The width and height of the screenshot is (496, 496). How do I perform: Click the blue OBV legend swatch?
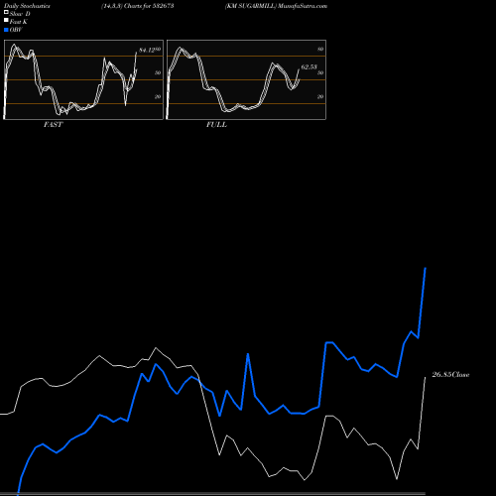6,30
